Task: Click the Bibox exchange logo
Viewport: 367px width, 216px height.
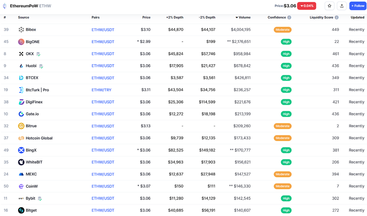Action: click(21, 30)
